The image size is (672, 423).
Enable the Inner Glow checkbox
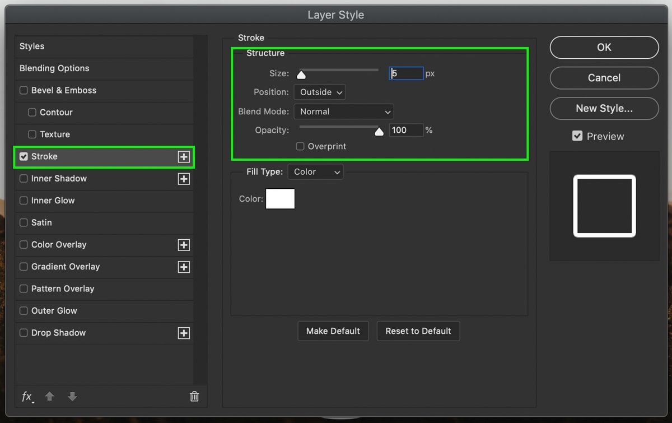tap(24, 201)
